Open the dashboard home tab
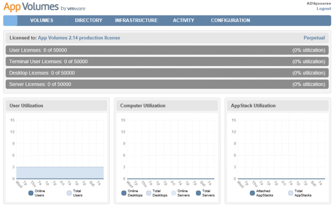Viewport: 334px width, 206px height. [11, 20]
